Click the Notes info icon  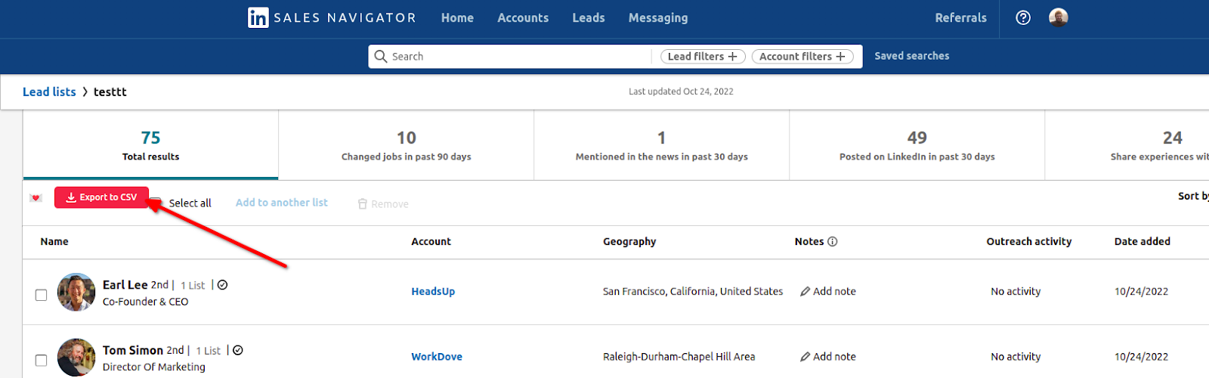[x=833, y=242]
